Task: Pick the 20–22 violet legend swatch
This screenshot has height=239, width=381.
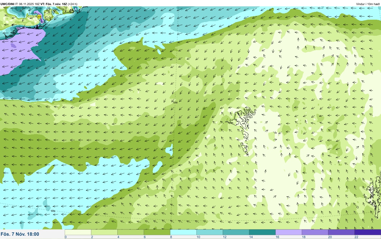Action: click(341, 232)
